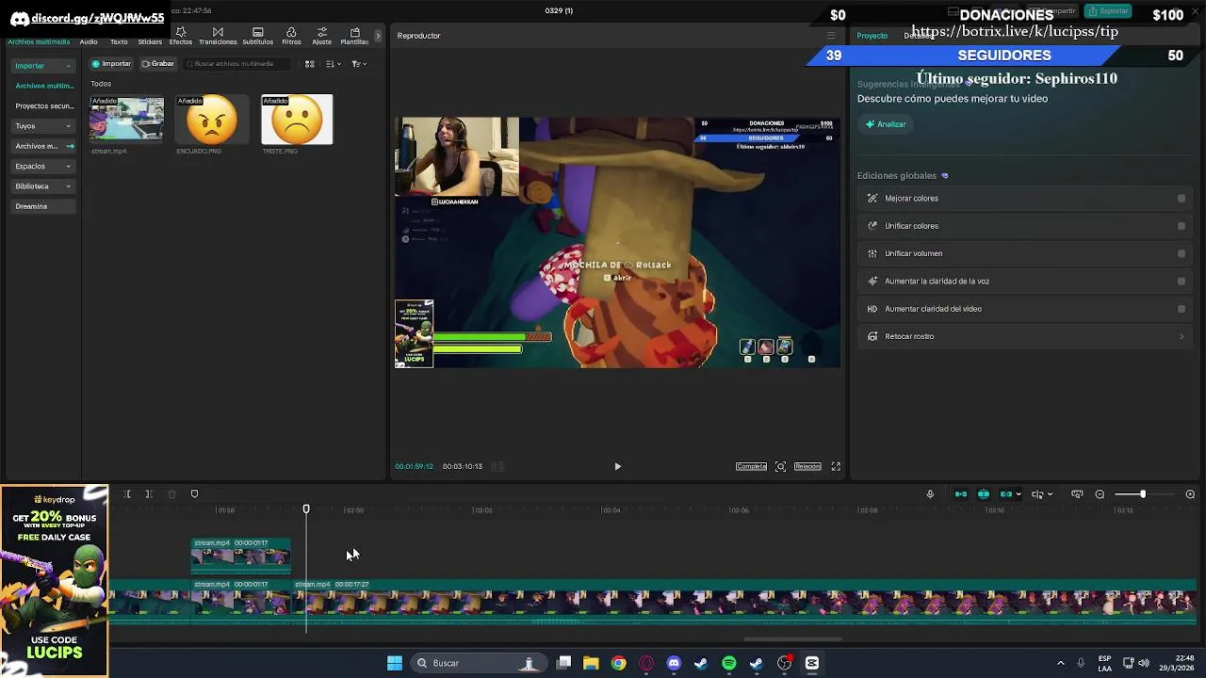Toggle main track magnet in timeline
Viewport: 1206px width, 678px height.
point(961,494)
